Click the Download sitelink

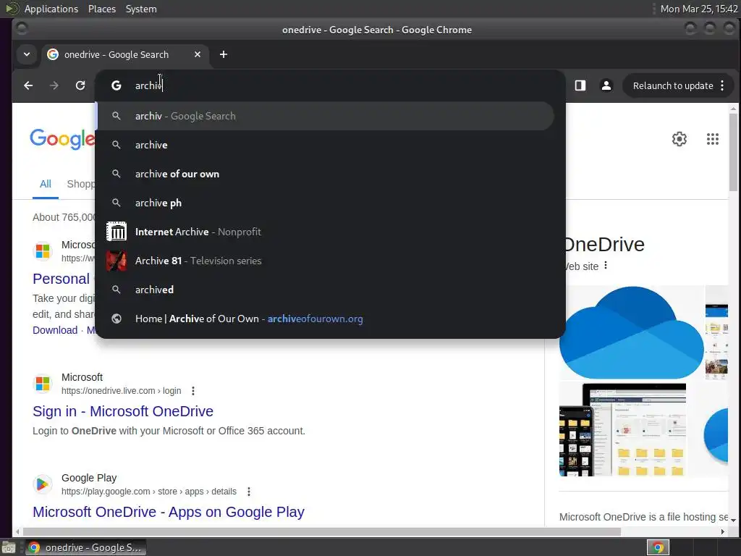tap(55, 330)
